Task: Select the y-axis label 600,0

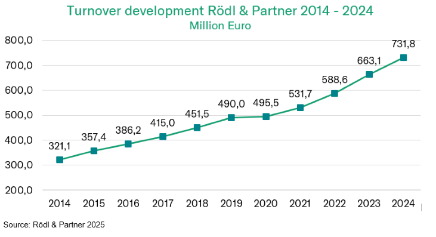Action: coord(19,91)
